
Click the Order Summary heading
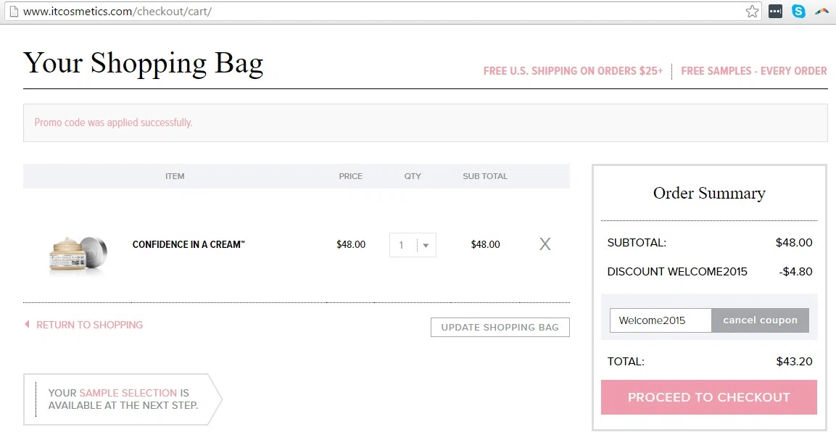tap(709, 193)
